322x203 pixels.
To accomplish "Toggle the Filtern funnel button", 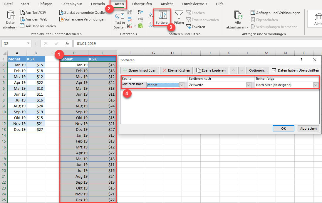I will [179, 17].
